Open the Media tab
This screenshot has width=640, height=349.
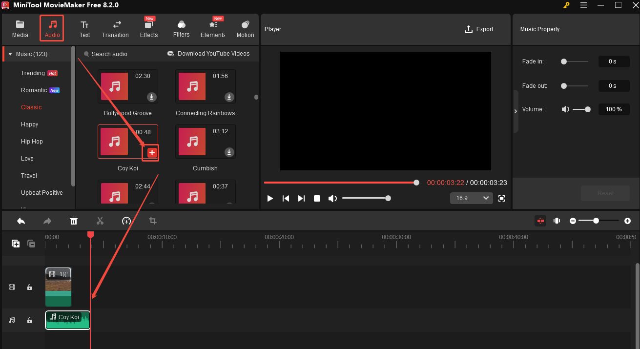point(20,29)
